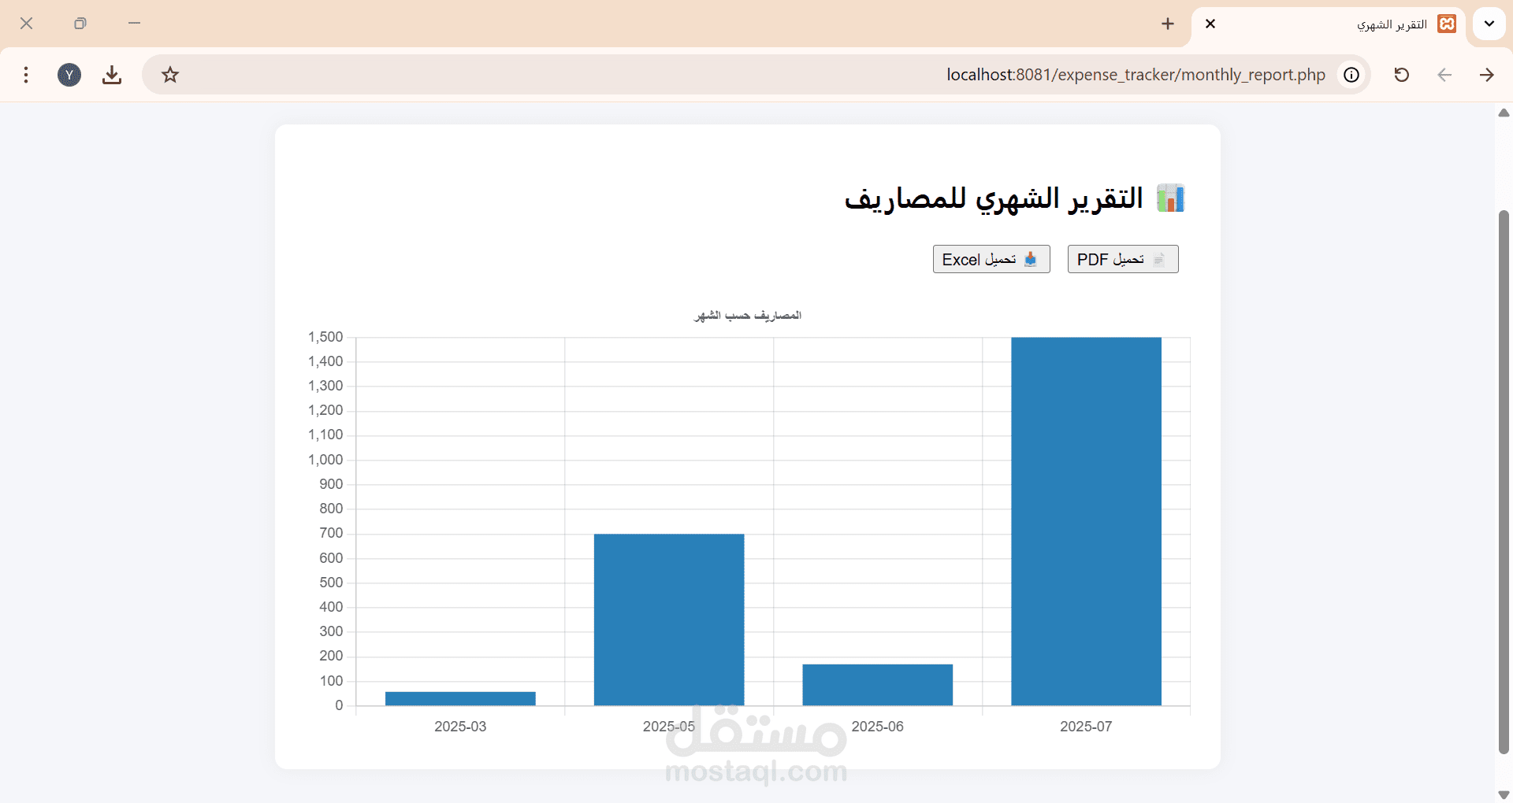Bookmark this page with the star icon
Screen dimensions: 1513x803
tap(170, 75)
